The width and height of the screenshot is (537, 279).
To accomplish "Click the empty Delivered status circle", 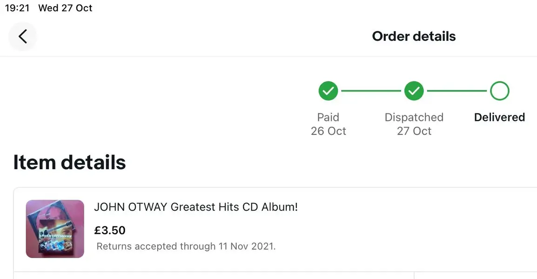I will coord(499,91).
